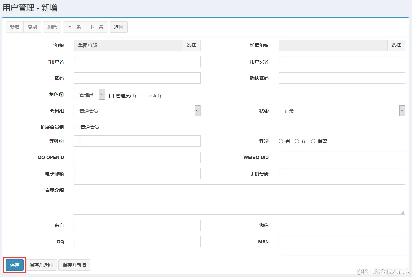Select 女 gender radio button
Image resolution: width=412 pixels, height=277 pixels.
coord(297,141)
